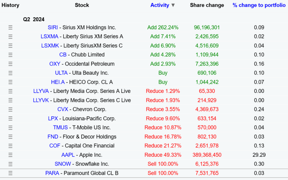Viewport: 288px width, 180px height.
Task: Sort by Activity column header
Action: (x=160, y=5)
